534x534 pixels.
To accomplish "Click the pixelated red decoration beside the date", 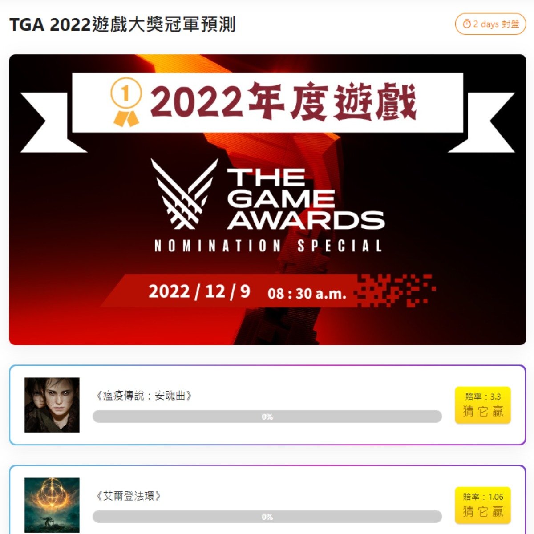I will click(x=395, y=290).
